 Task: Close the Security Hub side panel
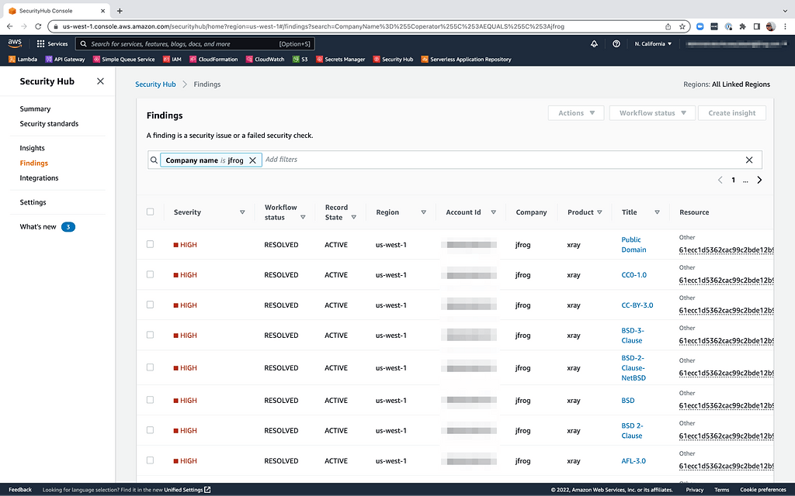click(100, 81)
